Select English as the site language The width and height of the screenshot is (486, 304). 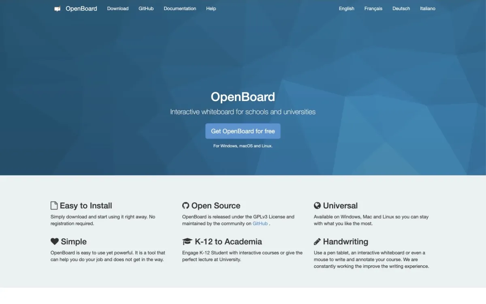[346, 8]
